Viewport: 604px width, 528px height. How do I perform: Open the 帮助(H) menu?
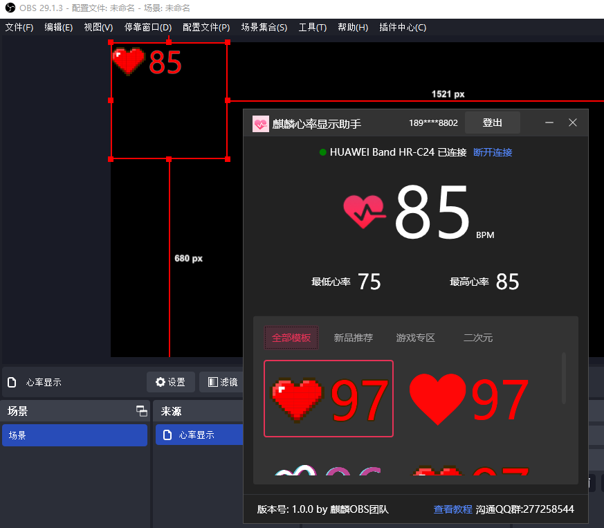(353, 28)
